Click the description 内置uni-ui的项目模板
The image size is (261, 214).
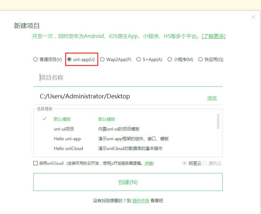point(119,129)
